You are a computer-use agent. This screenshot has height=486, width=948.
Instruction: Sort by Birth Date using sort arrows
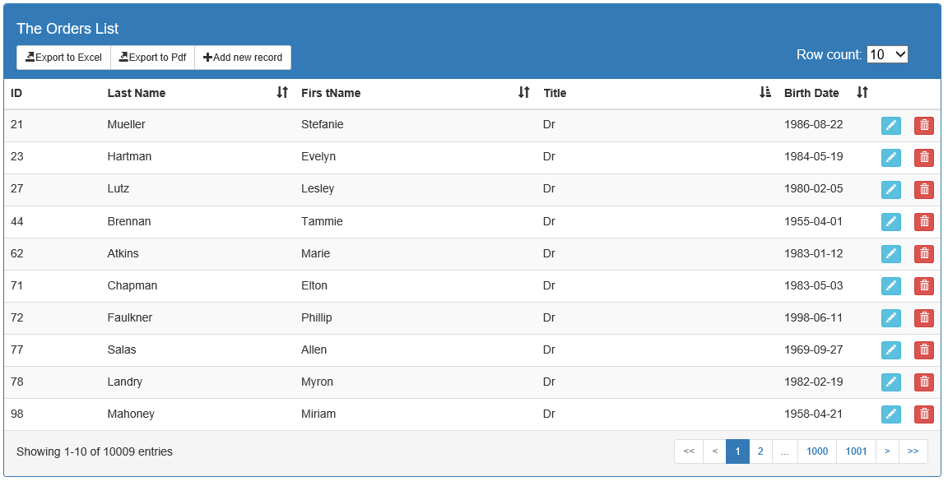[x=862, y=92]
